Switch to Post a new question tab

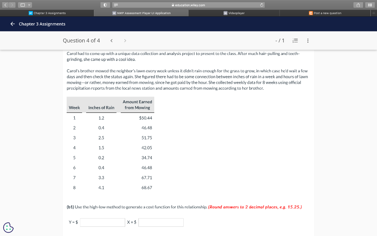tap(325, 13)
